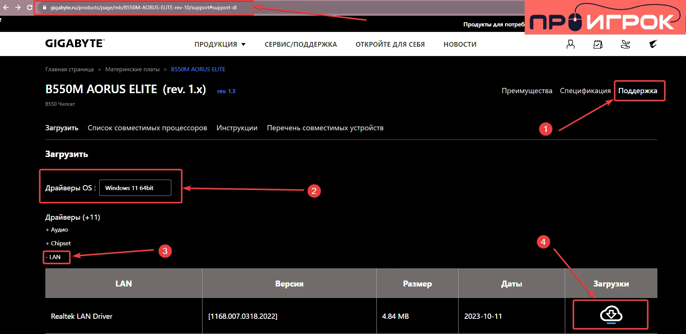686x334 pixels.
Task: Click the B550M AORUS ELITE (rev. 1.x) title
Action: tap(126, 89)
